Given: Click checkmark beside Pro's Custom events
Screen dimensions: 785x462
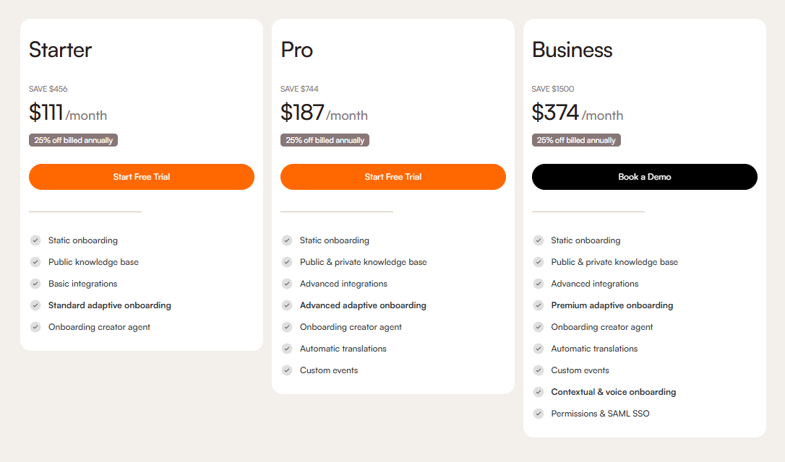Looking at the screenshot, I should point(287,370).
